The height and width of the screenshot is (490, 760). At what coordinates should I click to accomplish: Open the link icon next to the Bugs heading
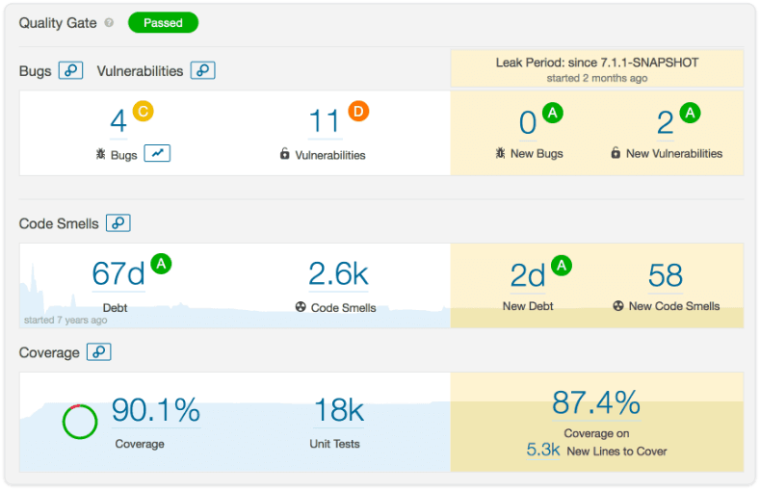click(70, 70)
